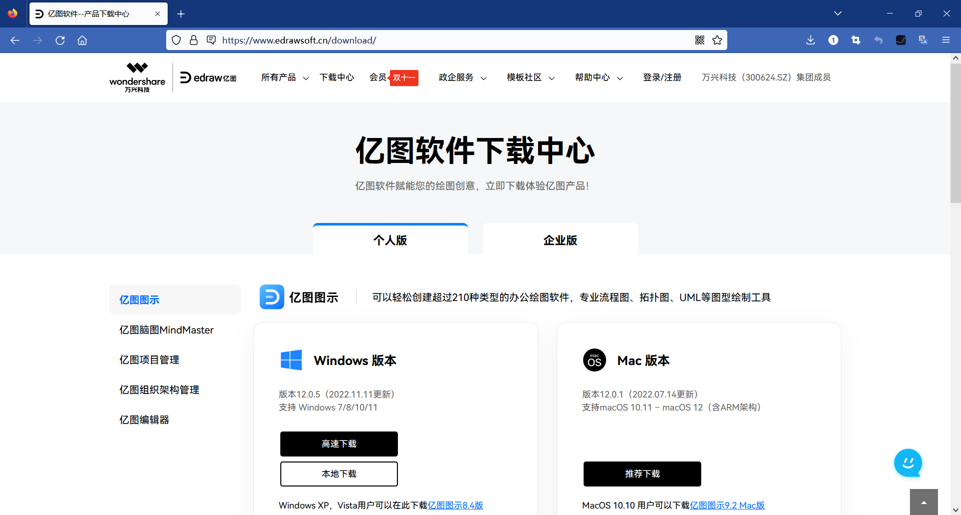
Task: Click the vertical scrollbar thumb
Action: pyautogui.click(x=955, y=133)
